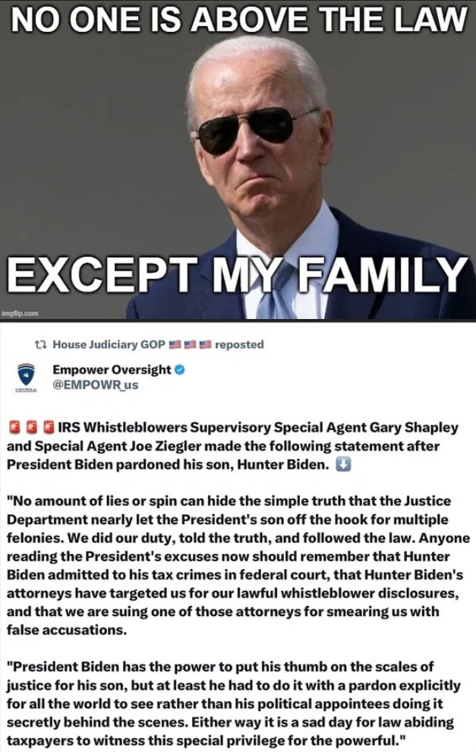
Task: Click the first flag emoji after GOP
Action: pyautogui.click(x=175, y=344)
